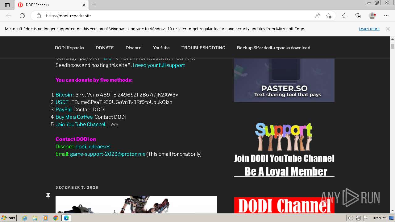Click Buy Me a Coffee label
The width and height of the screenshot is (395, 222).
74,117
